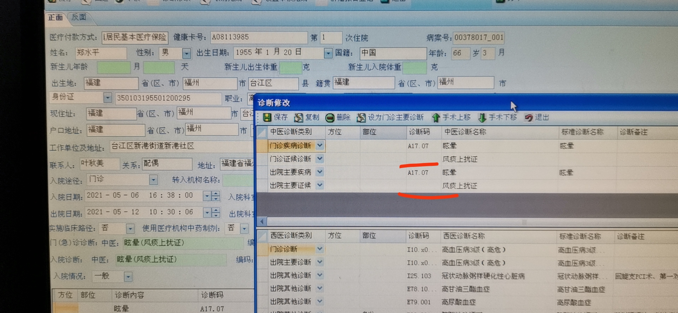Click the 复制 copy icon in 诊断修改 toolbar
Image resolution: width=678 pixels, height=313 pixels.
[x=299, y=118]
